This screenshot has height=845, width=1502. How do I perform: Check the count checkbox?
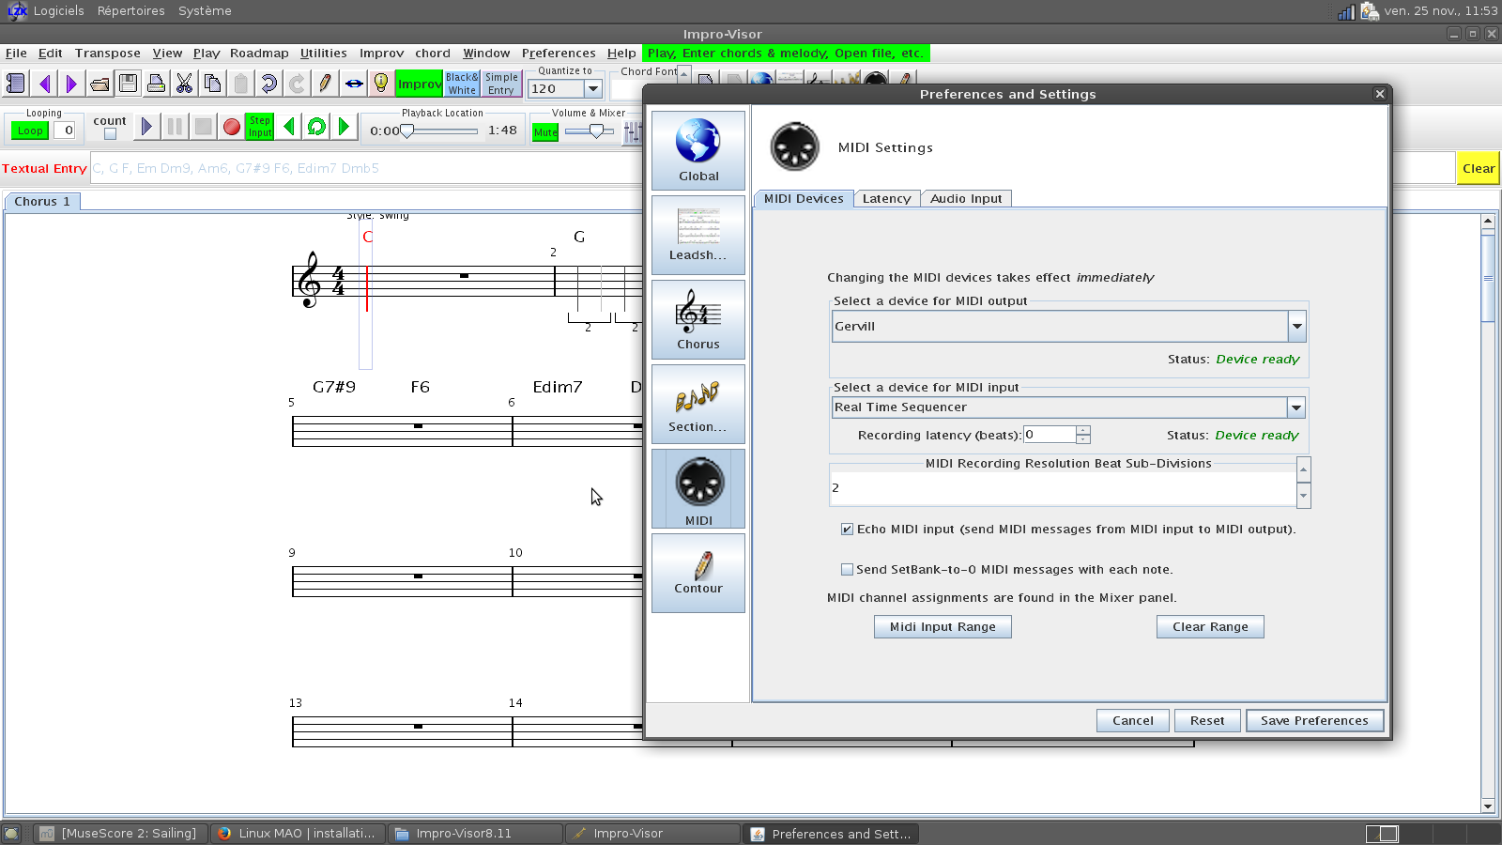(110, 133)
